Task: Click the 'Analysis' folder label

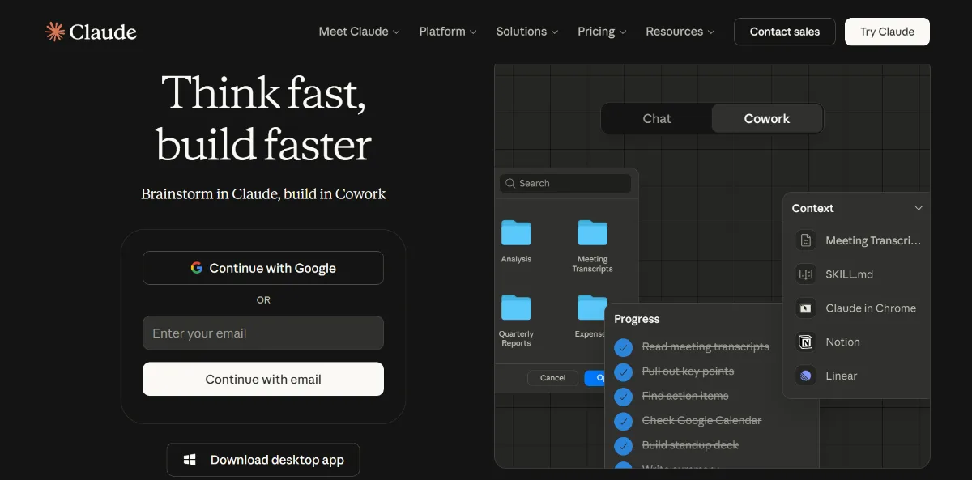Action: [x=516, y=259]
